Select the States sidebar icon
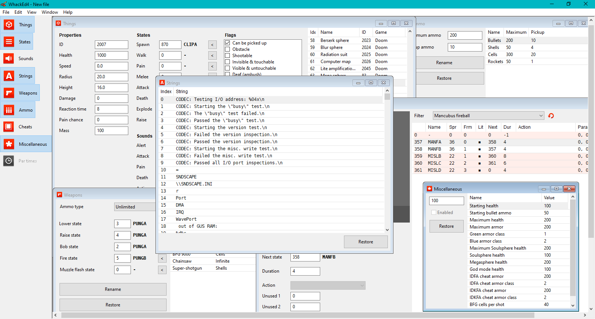The height and width of the screenshot is (319, 595). [9, 42]
